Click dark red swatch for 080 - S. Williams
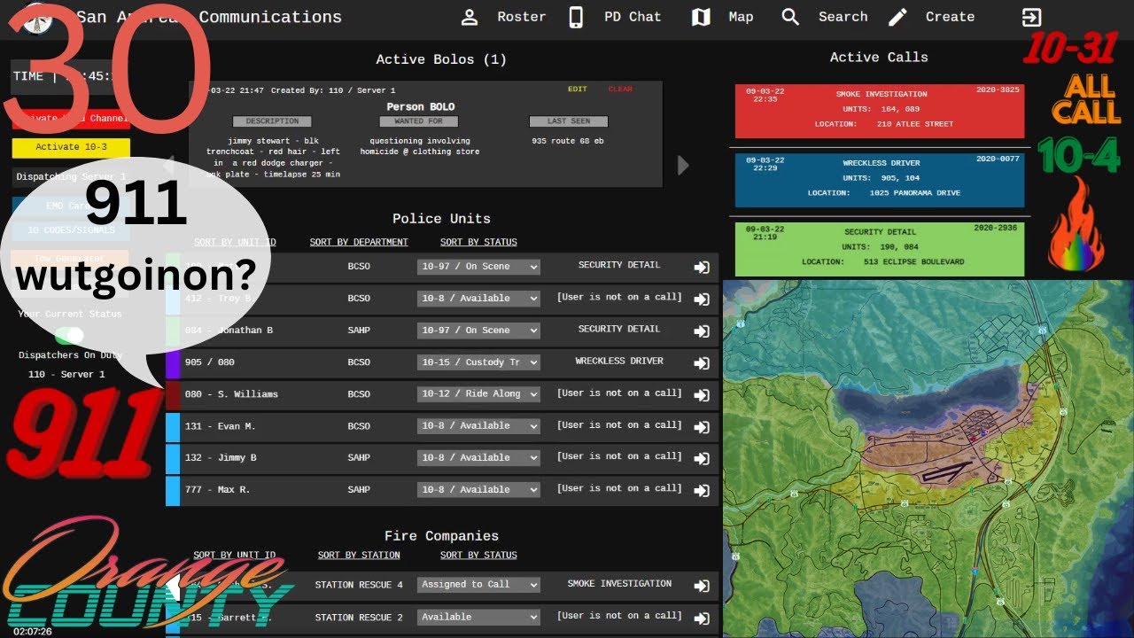1134x638 pixels. [173, 394]
